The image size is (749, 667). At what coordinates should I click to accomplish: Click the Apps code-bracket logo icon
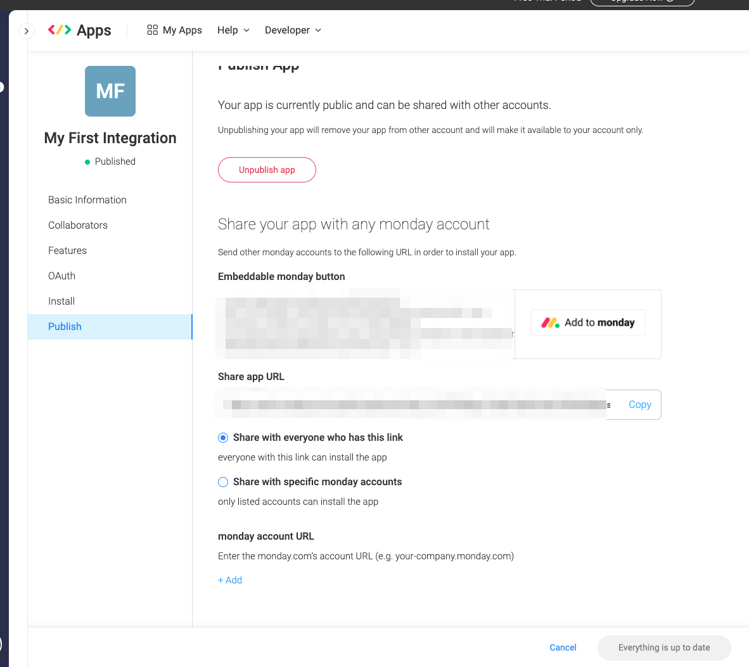click(60, 30)
